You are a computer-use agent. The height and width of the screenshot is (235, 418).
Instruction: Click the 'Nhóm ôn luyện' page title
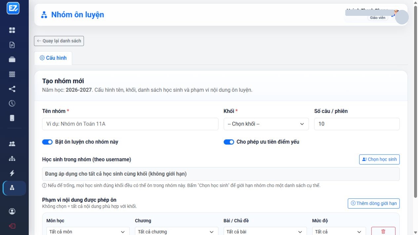tap(78, 15)
